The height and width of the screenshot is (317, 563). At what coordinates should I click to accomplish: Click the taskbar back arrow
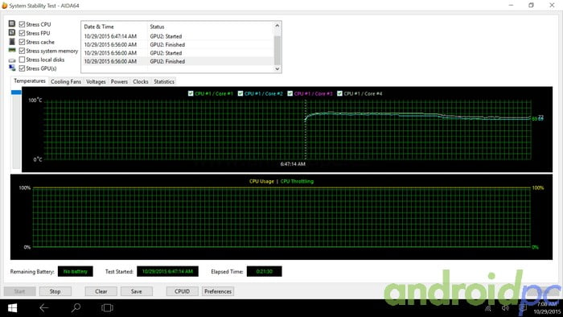point(43,307)
